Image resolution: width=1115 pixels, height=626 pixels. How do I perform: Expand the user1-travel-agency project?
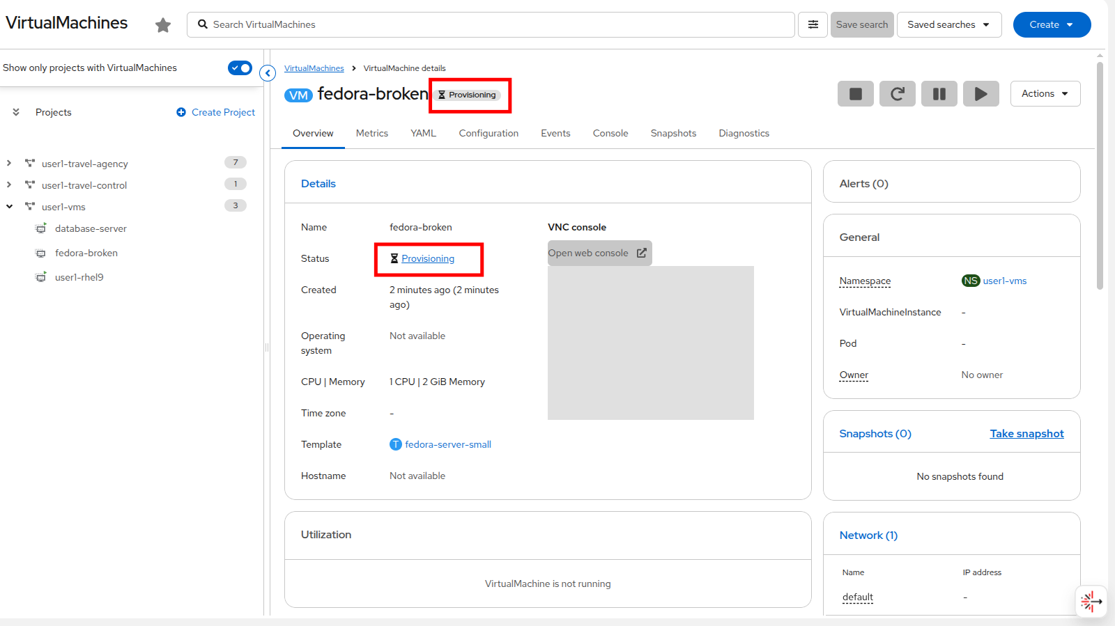pos(9,164)
